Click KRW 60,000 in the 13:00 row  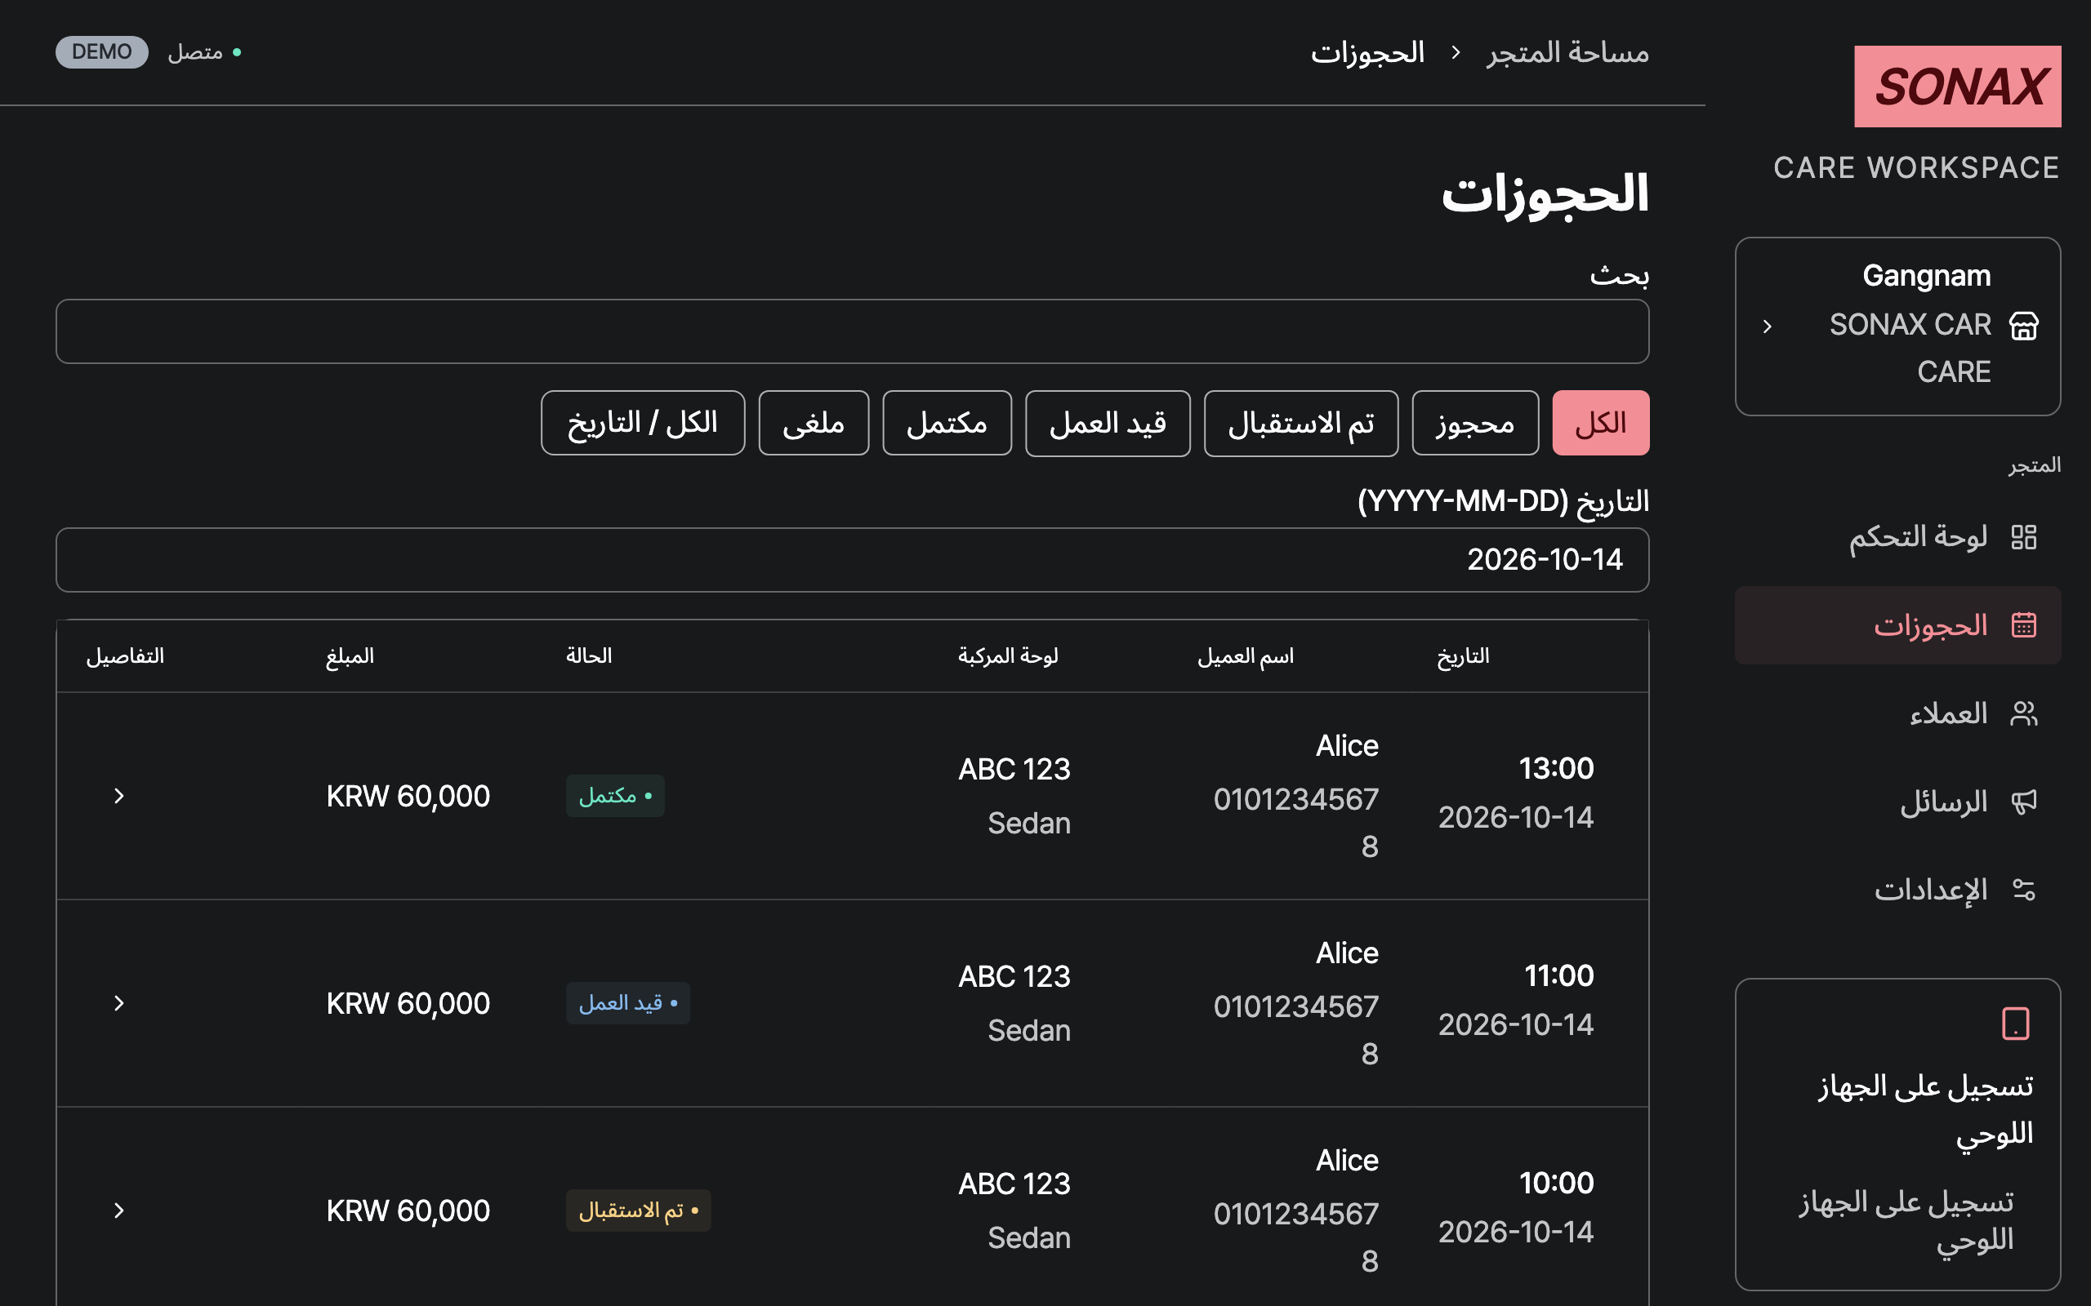pyautogui.click(x=408, y=797)
